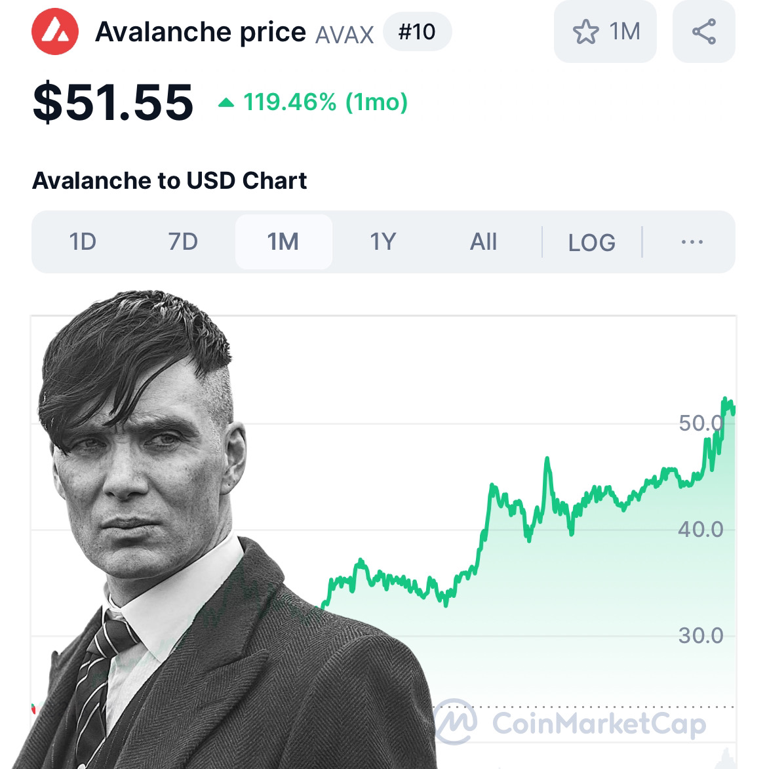Viewport: 767px width, 769px height.
Task: Click the #10 rank badge
Action: (417, 31)
